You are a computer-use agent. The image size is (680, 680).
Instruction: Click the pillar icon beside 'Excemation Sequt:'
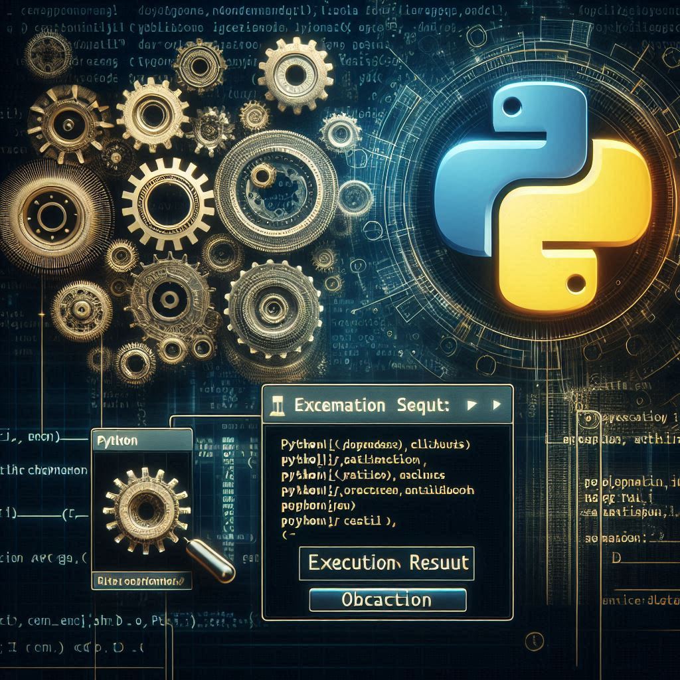tap(278, 406)
